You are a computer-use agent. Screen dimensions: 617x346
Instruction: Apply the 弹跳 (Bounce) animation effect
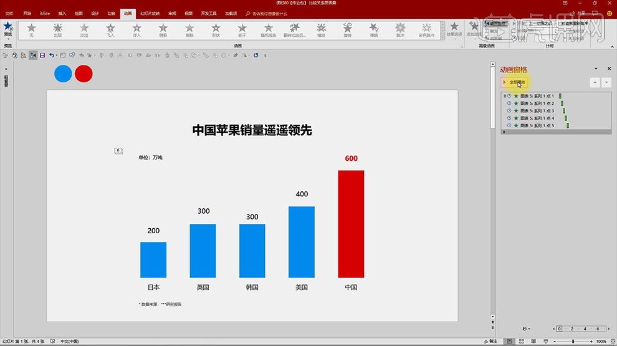(374, 31)
